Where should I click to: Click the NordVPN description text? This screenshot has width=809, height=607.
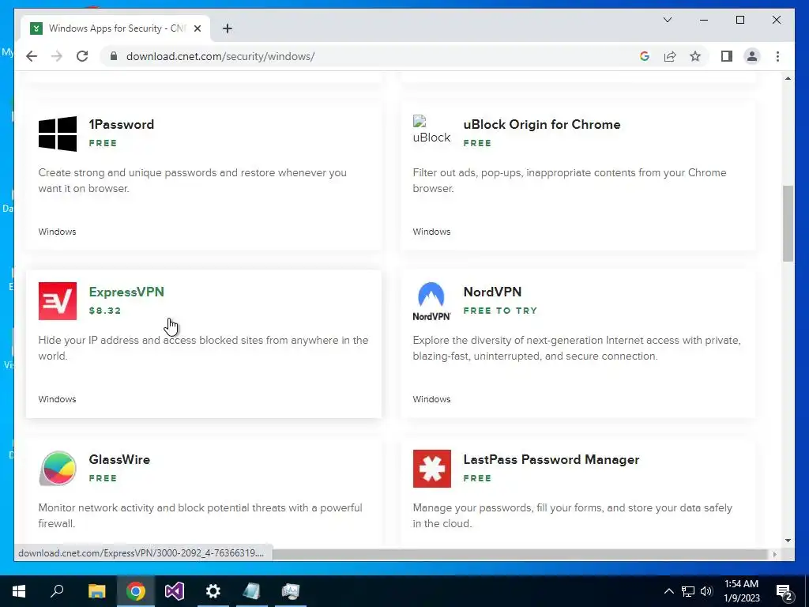(x=577, y=348)
